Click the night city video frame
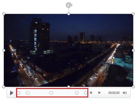Viewport: 136px width, 101px height. [x=69, y=50]
